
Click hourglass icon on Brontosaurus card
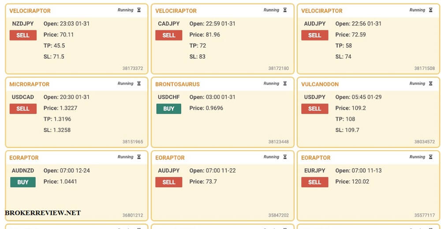tap(285, 83)
